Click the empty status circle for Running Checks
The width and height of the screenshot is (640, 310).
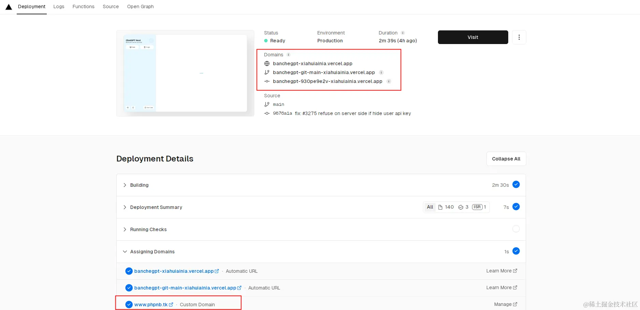pyautogui.click(x=516, y=229)
